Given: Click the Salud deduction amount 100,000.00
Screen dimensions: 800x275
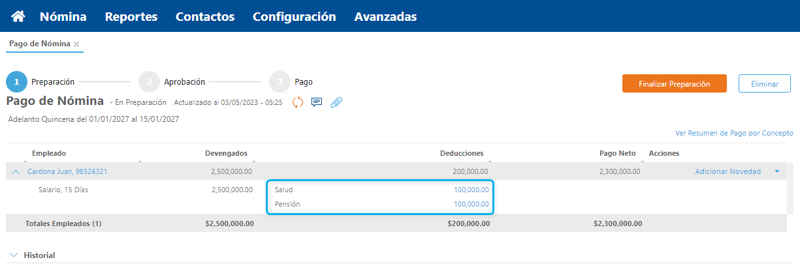Looking at the screenshot, I should (471, 190).
